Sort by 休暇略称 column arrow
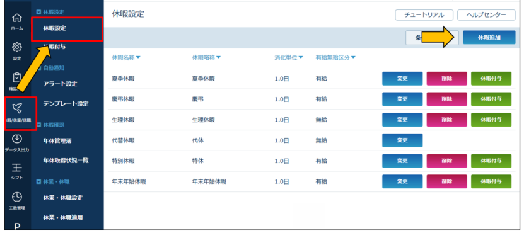 (218, 58)
